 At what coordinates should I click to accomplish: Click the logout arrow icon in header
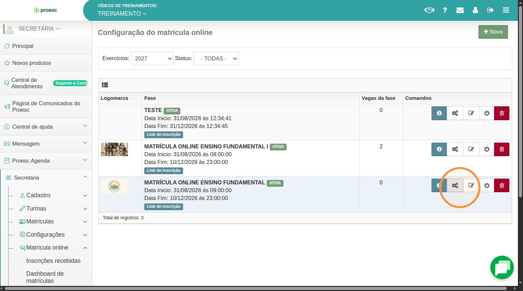(x=490, y=10)
